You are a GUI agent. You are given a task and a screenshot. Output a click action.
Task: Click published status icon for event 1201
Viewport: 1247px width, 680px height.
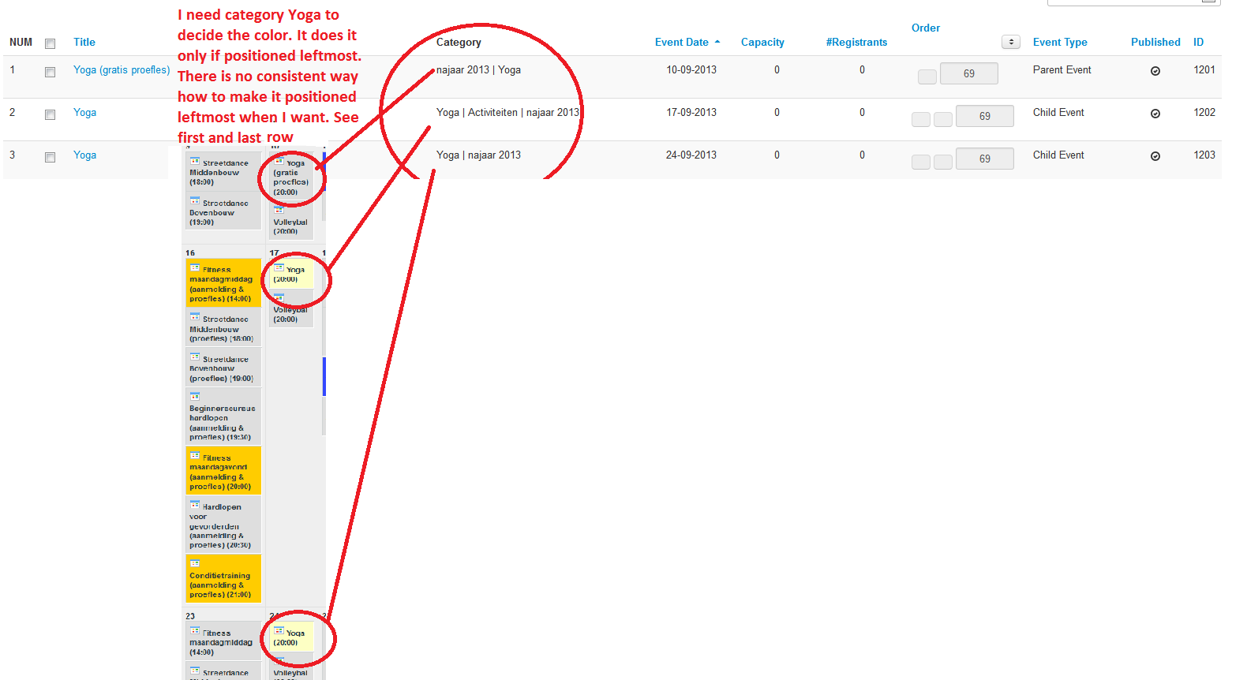pyautogui.click(x=1155, y=71)
